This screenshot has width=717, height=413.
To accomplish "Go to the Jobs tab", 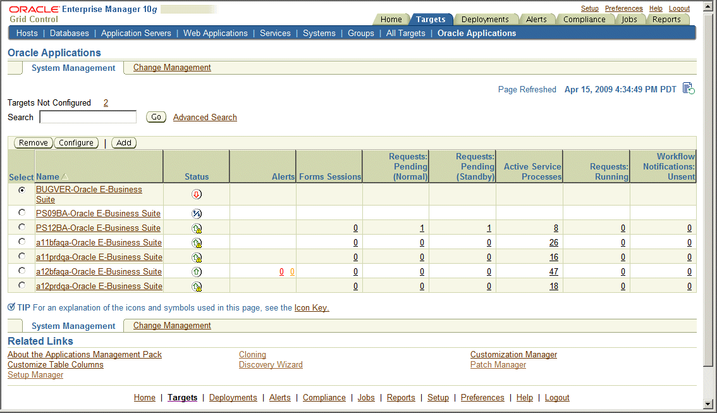I will [629, 19].
